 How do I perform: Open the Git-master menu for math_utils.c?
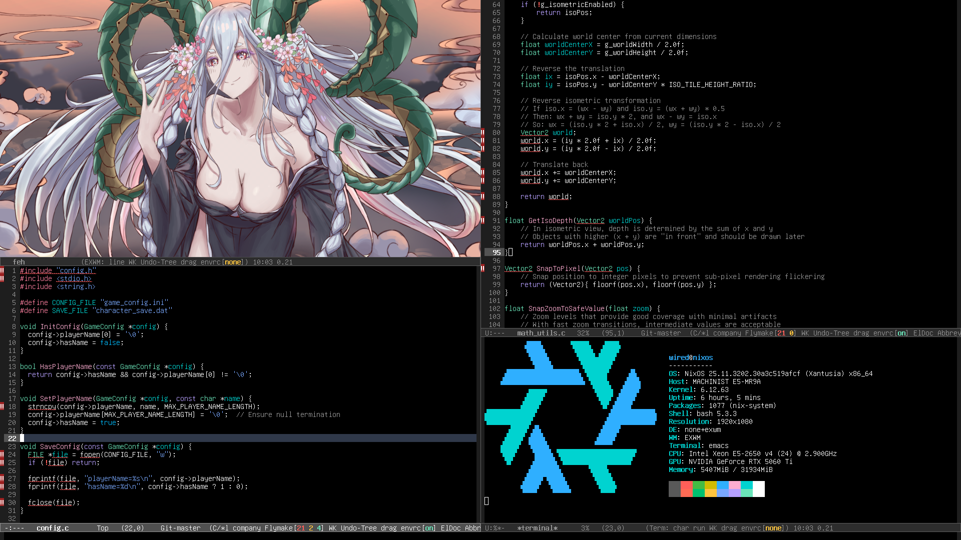coord(661,333)
